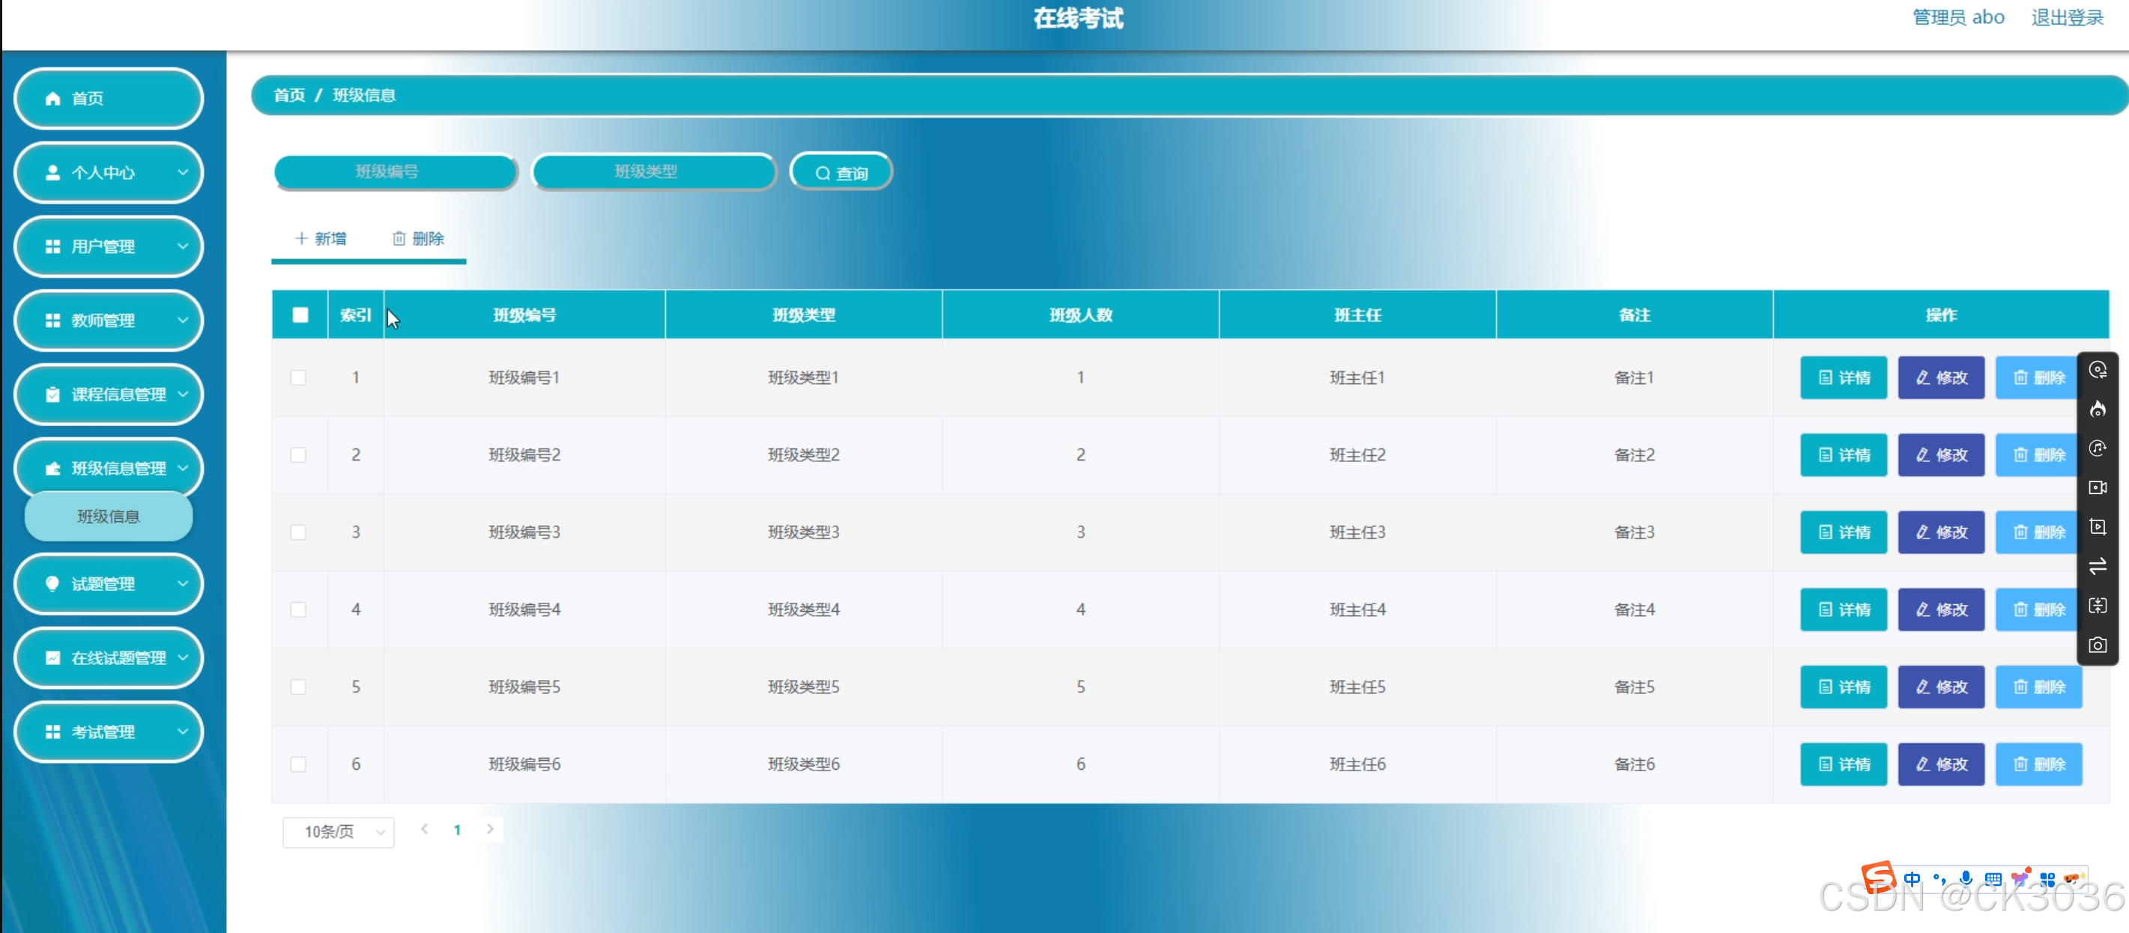Click the music note icon in right toolbar
2129x933 pixels.
pyautogui.click(x=2097, y=448)
